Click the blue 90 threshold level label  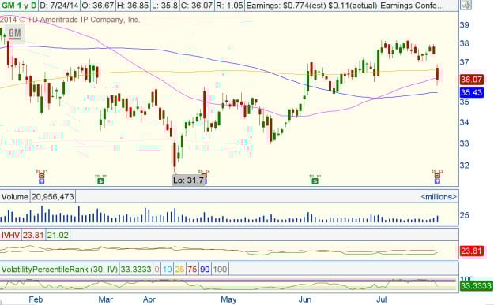pyautogui.click(x=205, y=270)
